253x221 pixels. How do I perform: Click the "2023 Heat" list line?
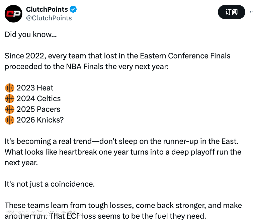(35, 88)
